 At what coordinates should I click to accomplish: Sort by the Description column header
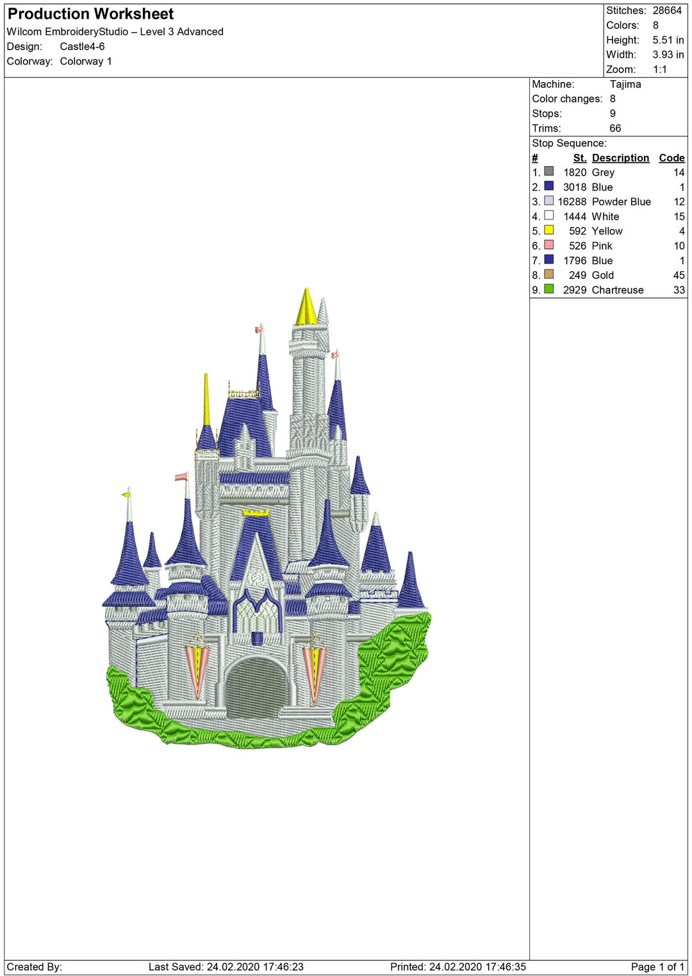coord(620,158)
